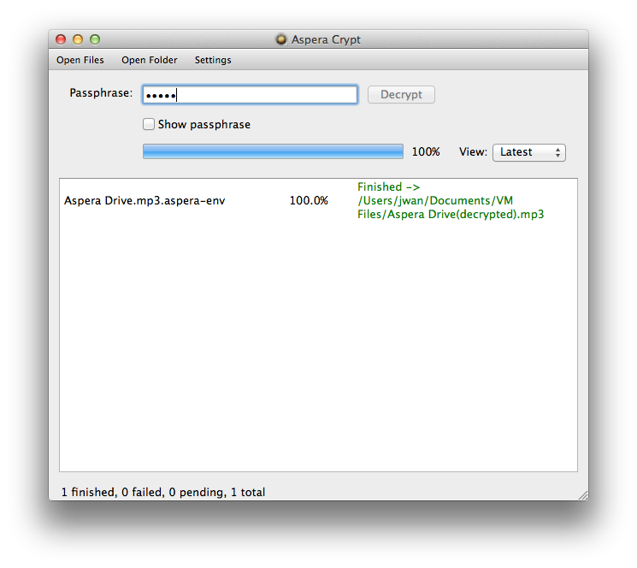Open the Open Files menu
This screenshot has height=568, width=637.
80,60
